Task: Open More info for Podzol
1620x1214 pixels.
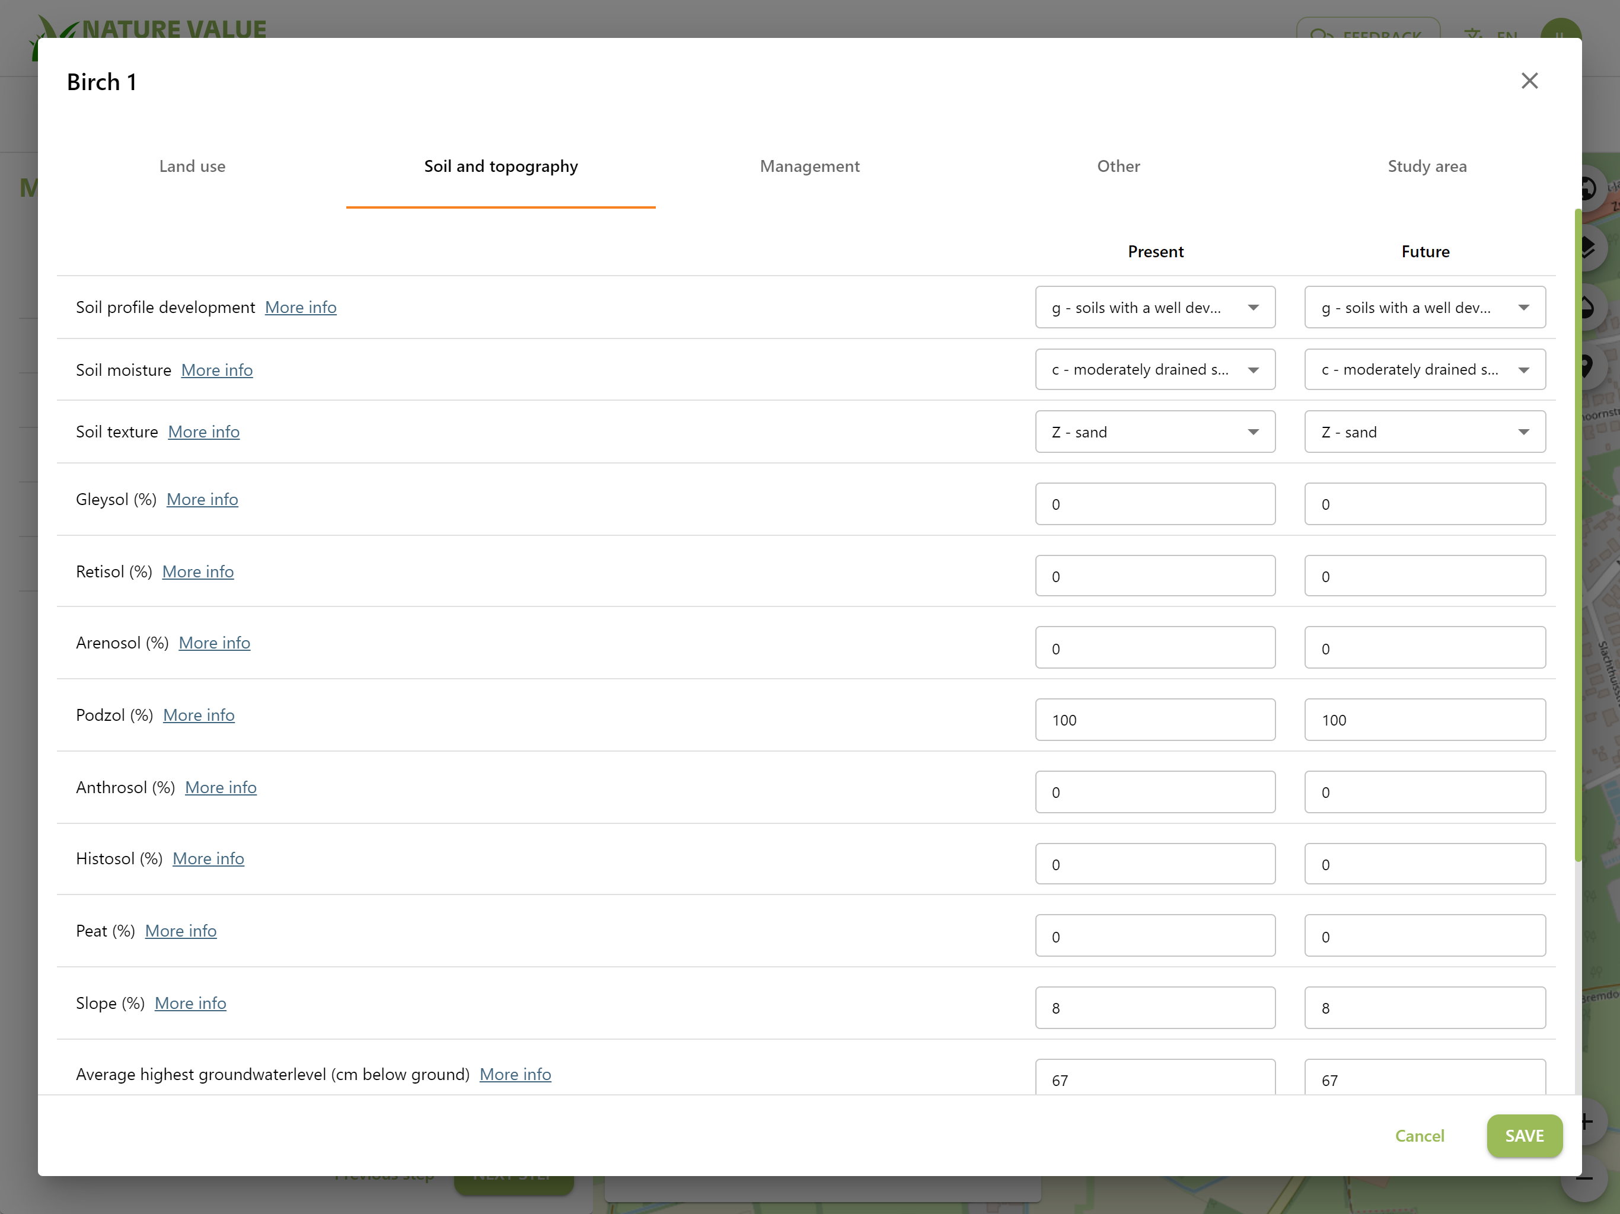Action: (x=199, y=715)
